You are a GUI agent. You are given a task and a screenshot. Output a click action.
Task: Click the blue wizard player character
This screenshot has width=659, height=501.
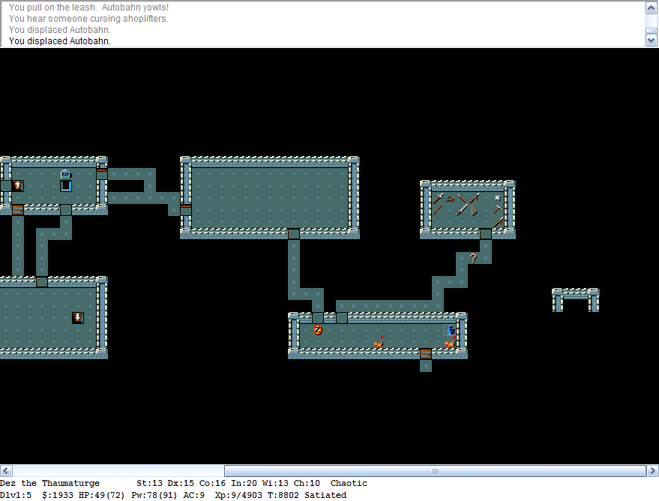coord(450,330)
